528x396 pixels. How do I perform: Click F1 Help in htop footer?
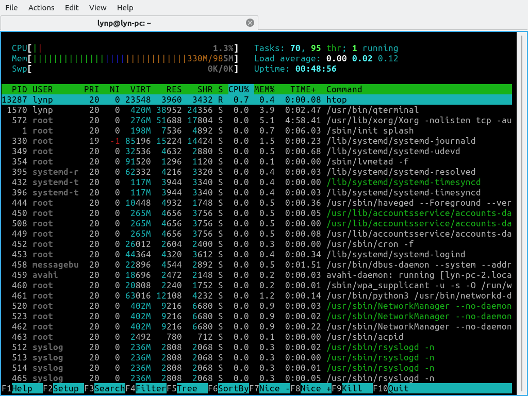click(22, 388)
